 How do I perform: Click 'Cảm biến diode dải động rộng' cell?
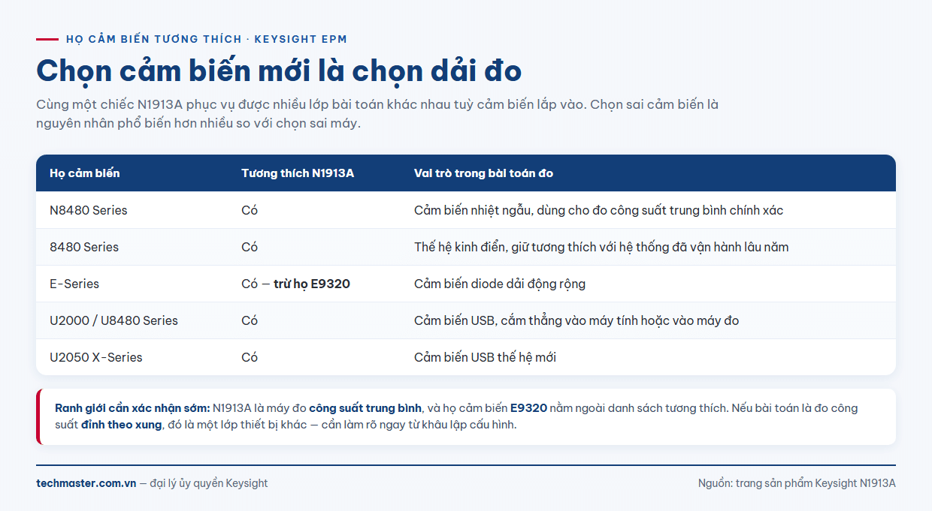(x=500, y=284)
